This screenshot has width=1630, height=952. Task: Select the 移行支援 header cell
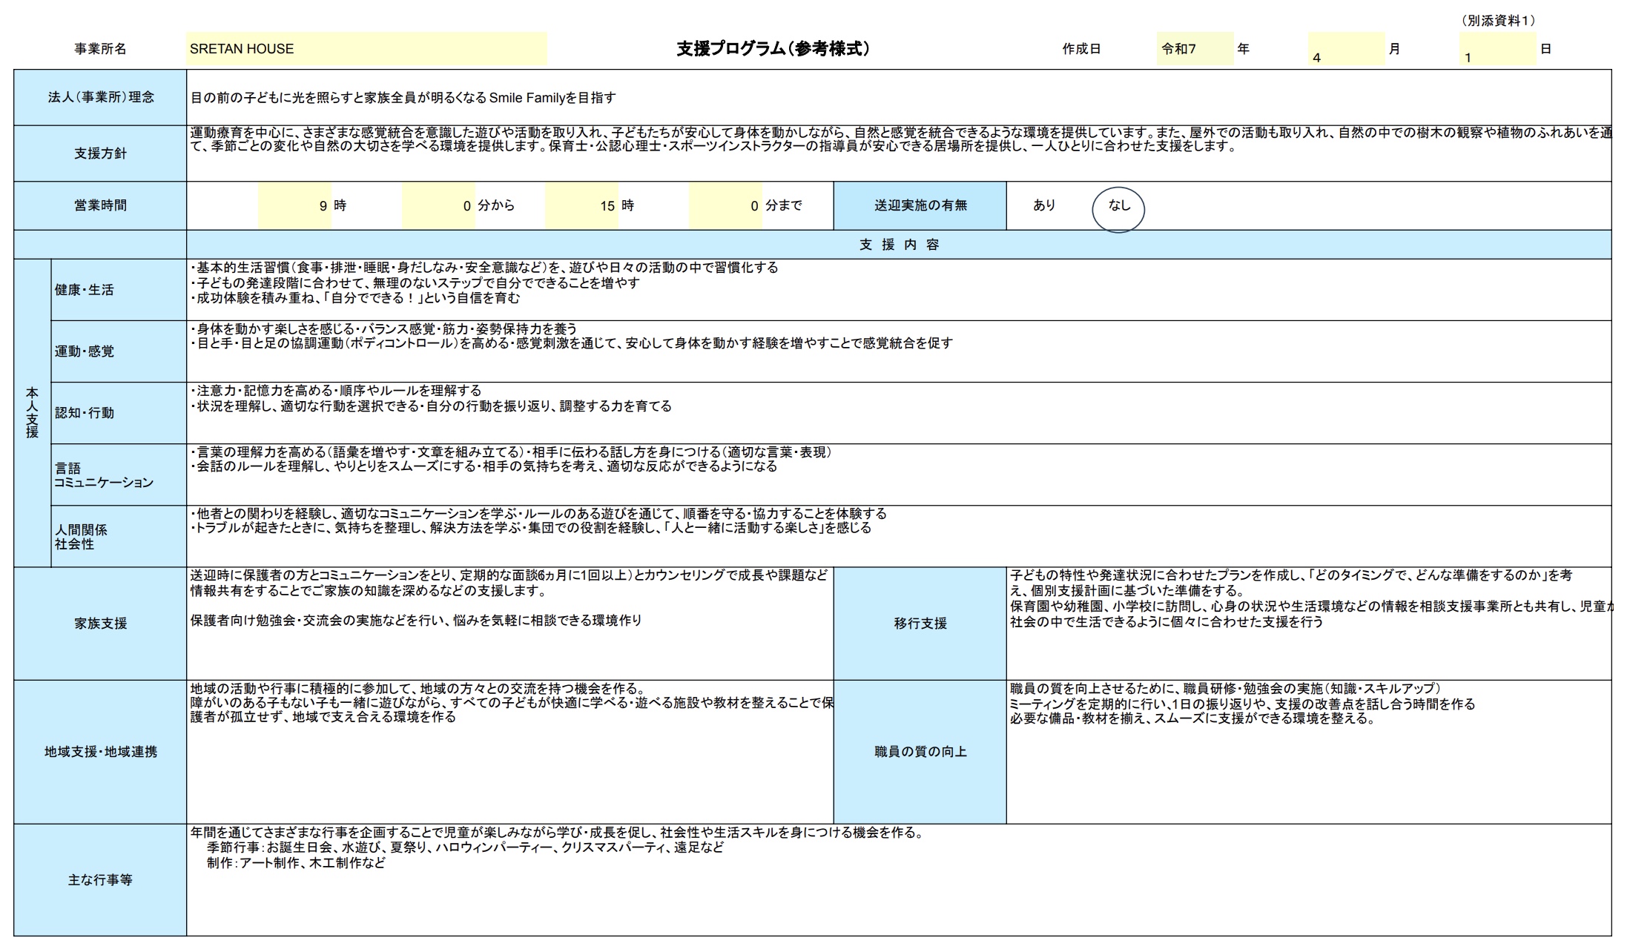(x=920, y=624)
